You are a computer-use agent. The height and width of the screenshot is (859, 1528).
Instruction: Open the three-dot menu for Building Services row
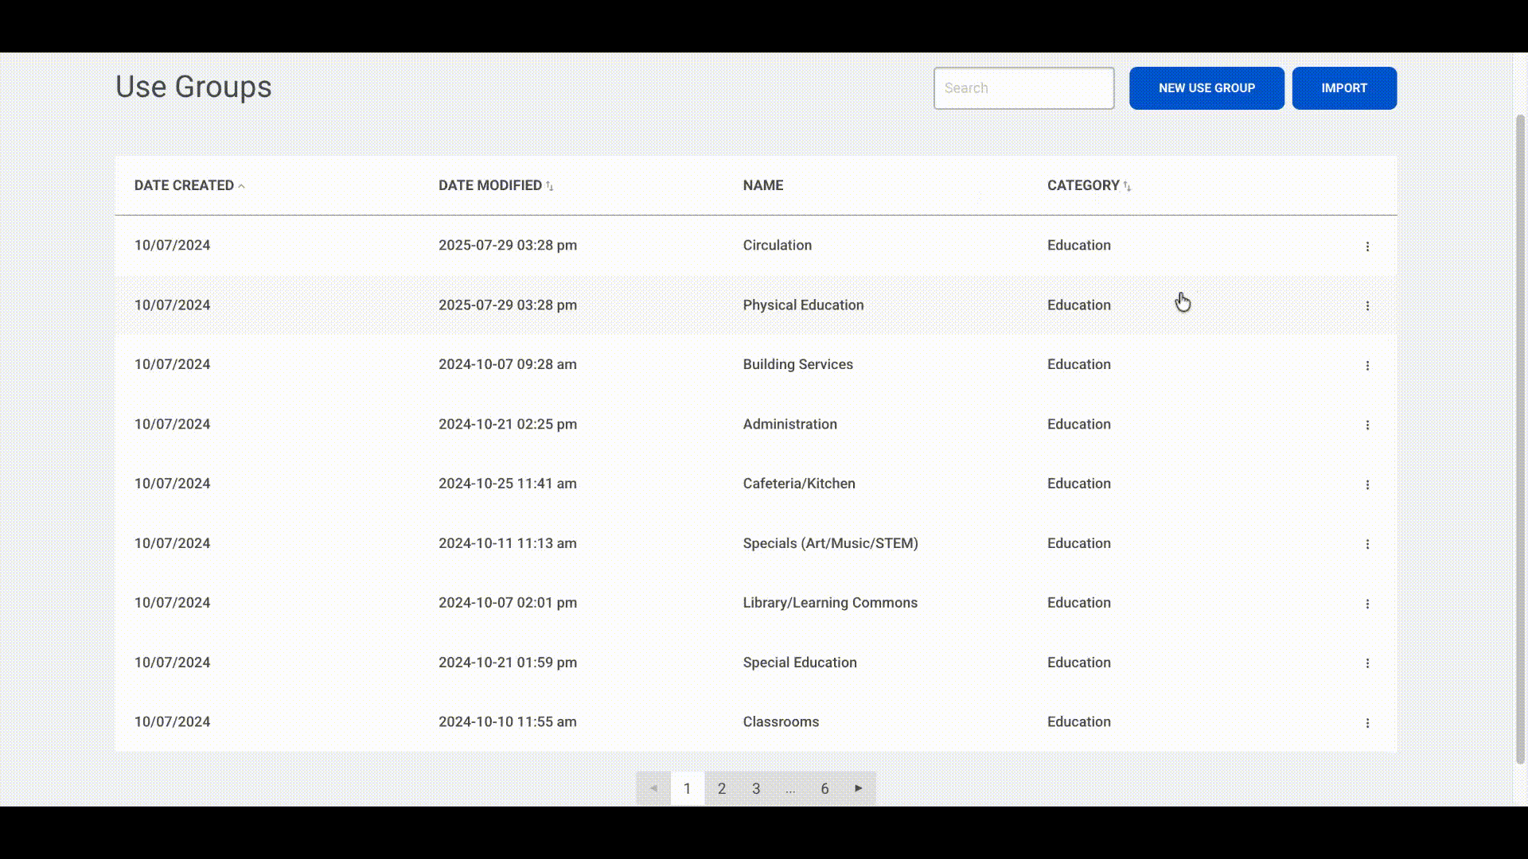(x=1367, y=366)
